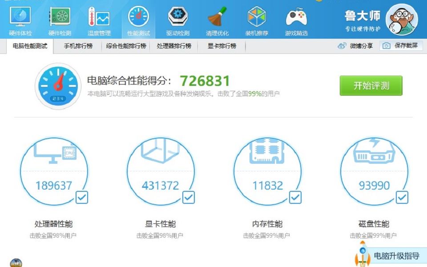
Task: Click the 微博分享 link text
Action: 361,46
